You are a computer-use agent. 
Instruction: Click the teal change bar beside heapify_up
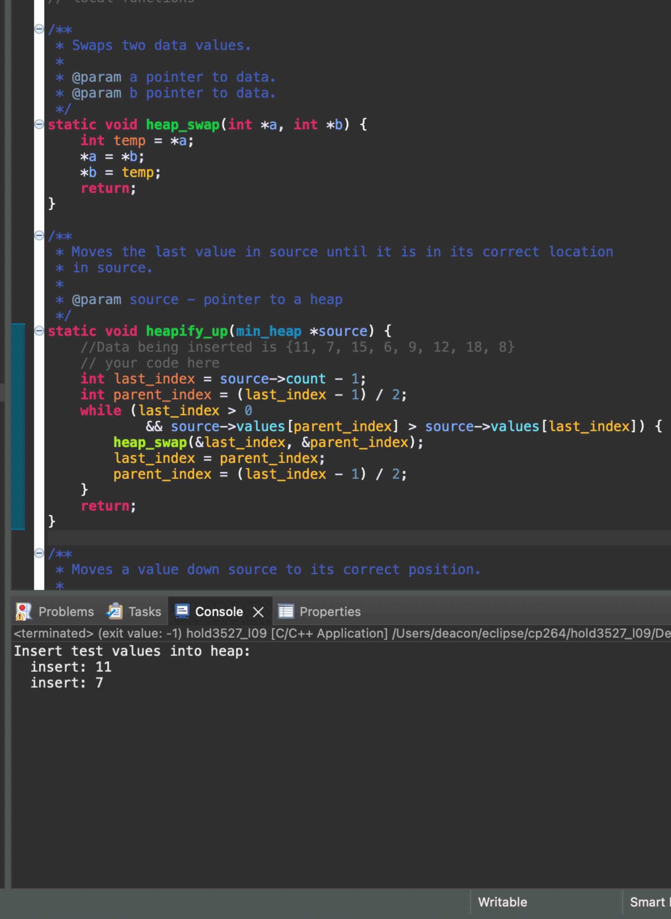18,426
